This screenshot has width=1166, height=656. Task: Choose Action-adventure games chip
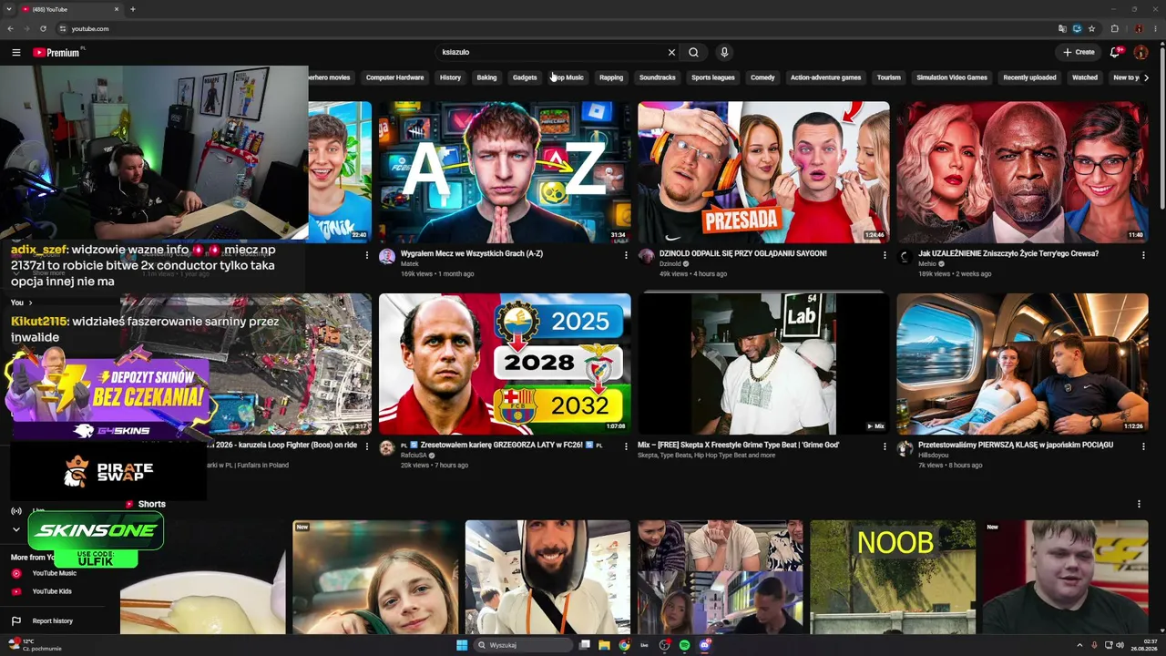[x=825, y=77]
